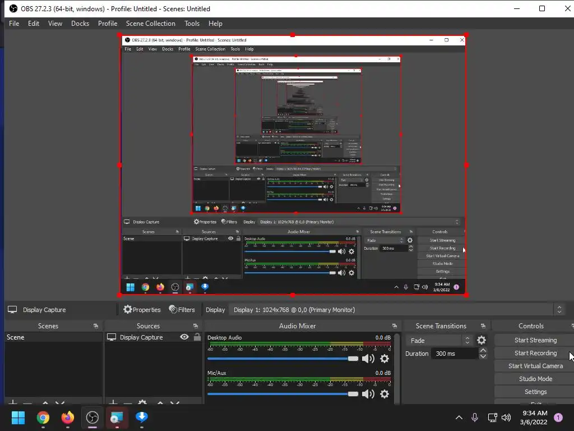Image resolution: width=574 pixels, height=431 pixels.
Task: Open the Tools menu
Action: pos(192,24)
